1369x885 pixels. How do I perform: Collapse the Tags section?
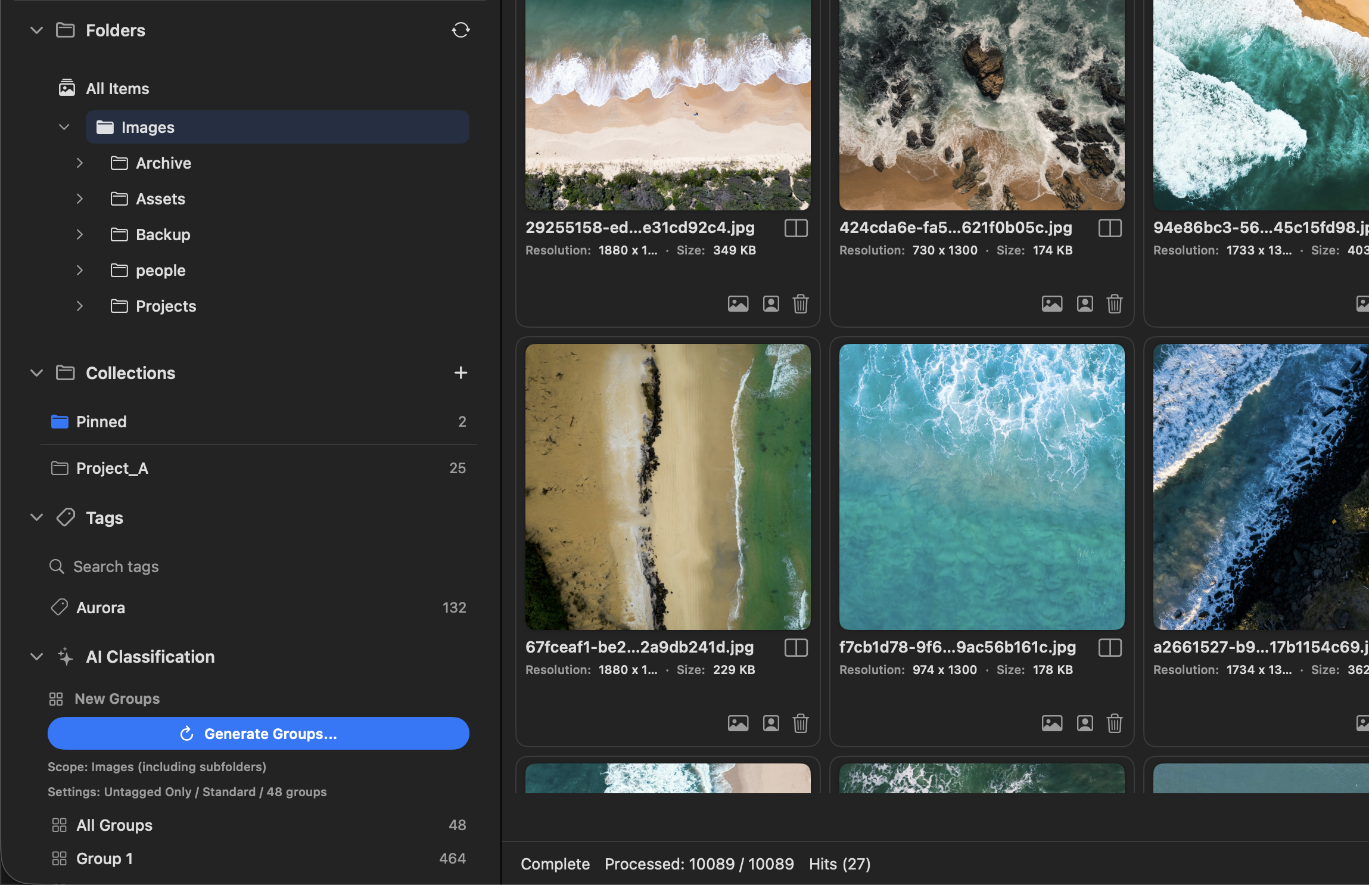37,517
